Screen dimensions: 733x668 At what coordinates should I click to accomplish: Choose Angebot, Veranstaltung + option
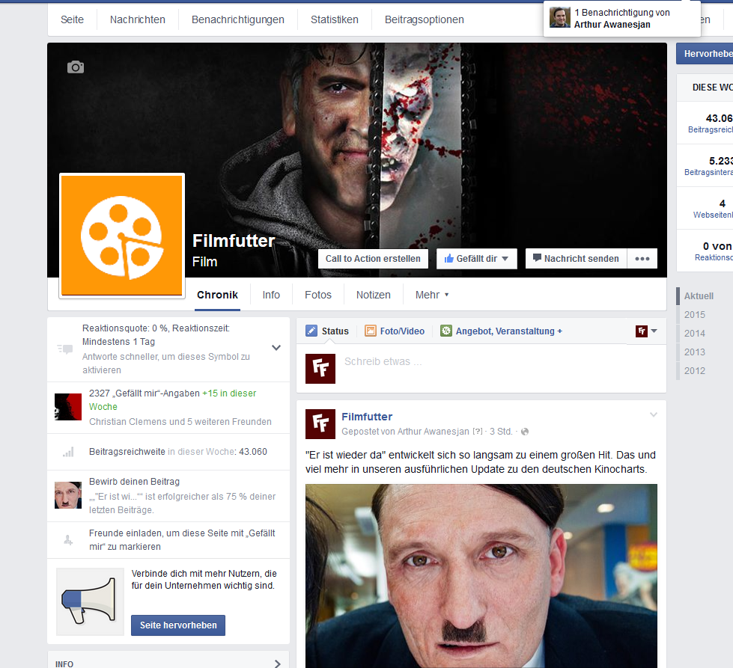[x=501, y=331]
